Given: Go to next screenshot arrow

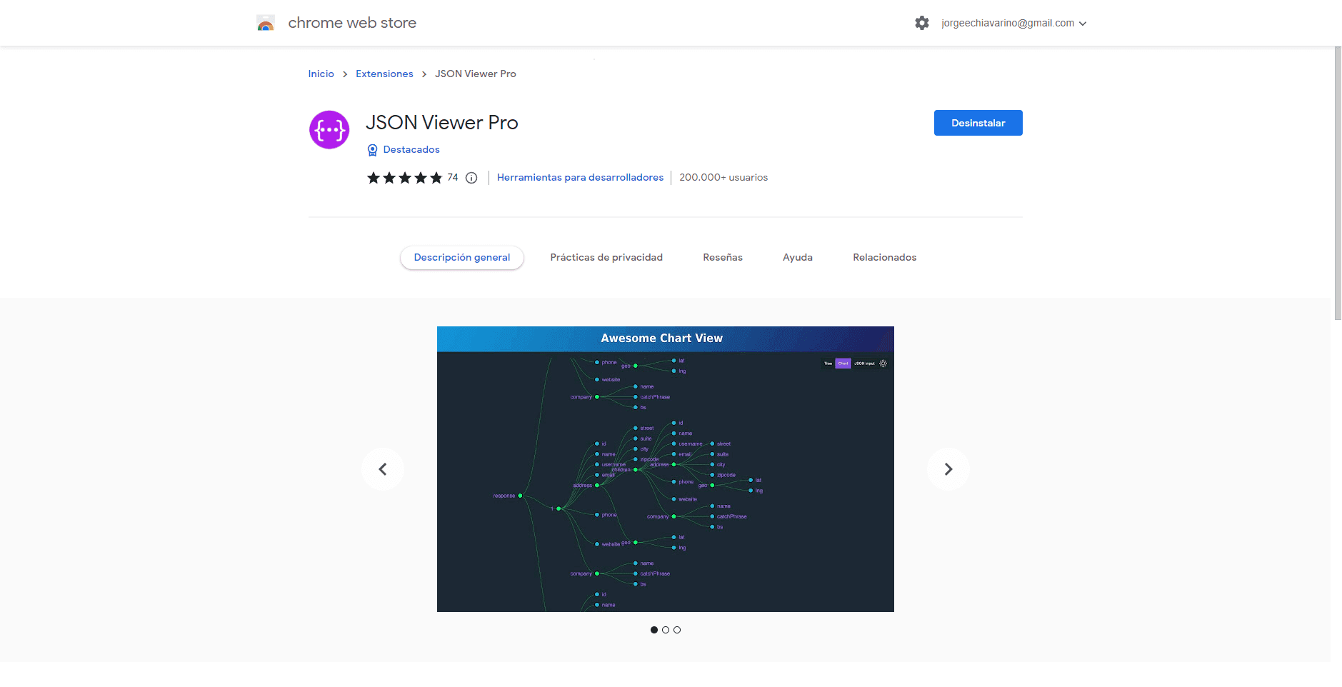Looking at the screenshot, I should [948, 469].
